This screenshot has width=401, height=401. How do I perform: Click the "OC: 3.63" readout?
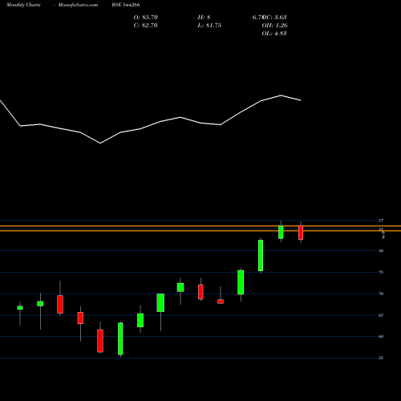[x=274, y=18]
